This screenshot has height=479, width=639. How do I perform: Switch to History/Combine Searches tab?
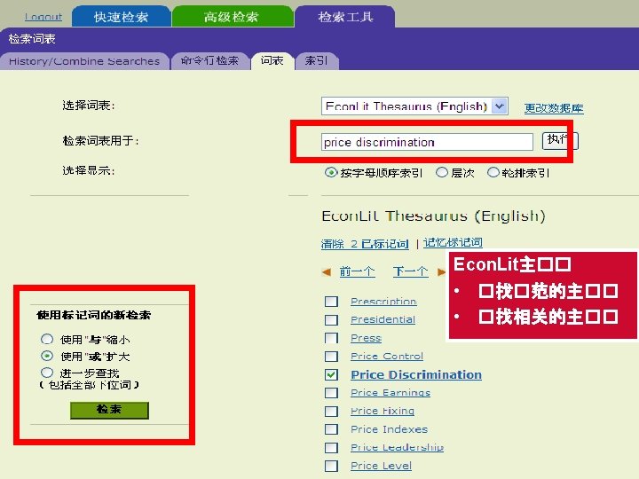pos(84,61)
